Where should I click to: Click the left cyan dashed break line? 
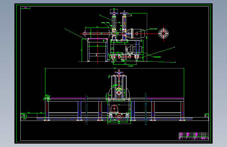point(86,109)
